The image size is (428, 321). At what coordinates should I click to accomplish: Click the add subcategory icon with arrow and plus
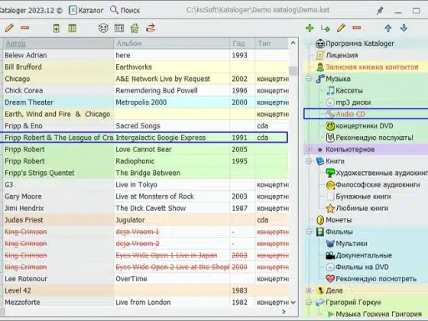pos(326,28)
